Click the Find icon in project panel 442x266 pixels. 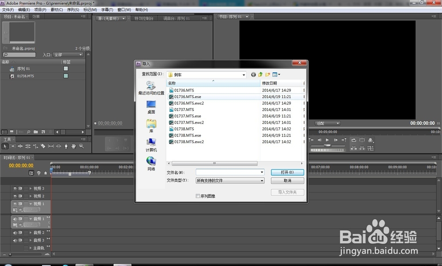tap(28, 132)
